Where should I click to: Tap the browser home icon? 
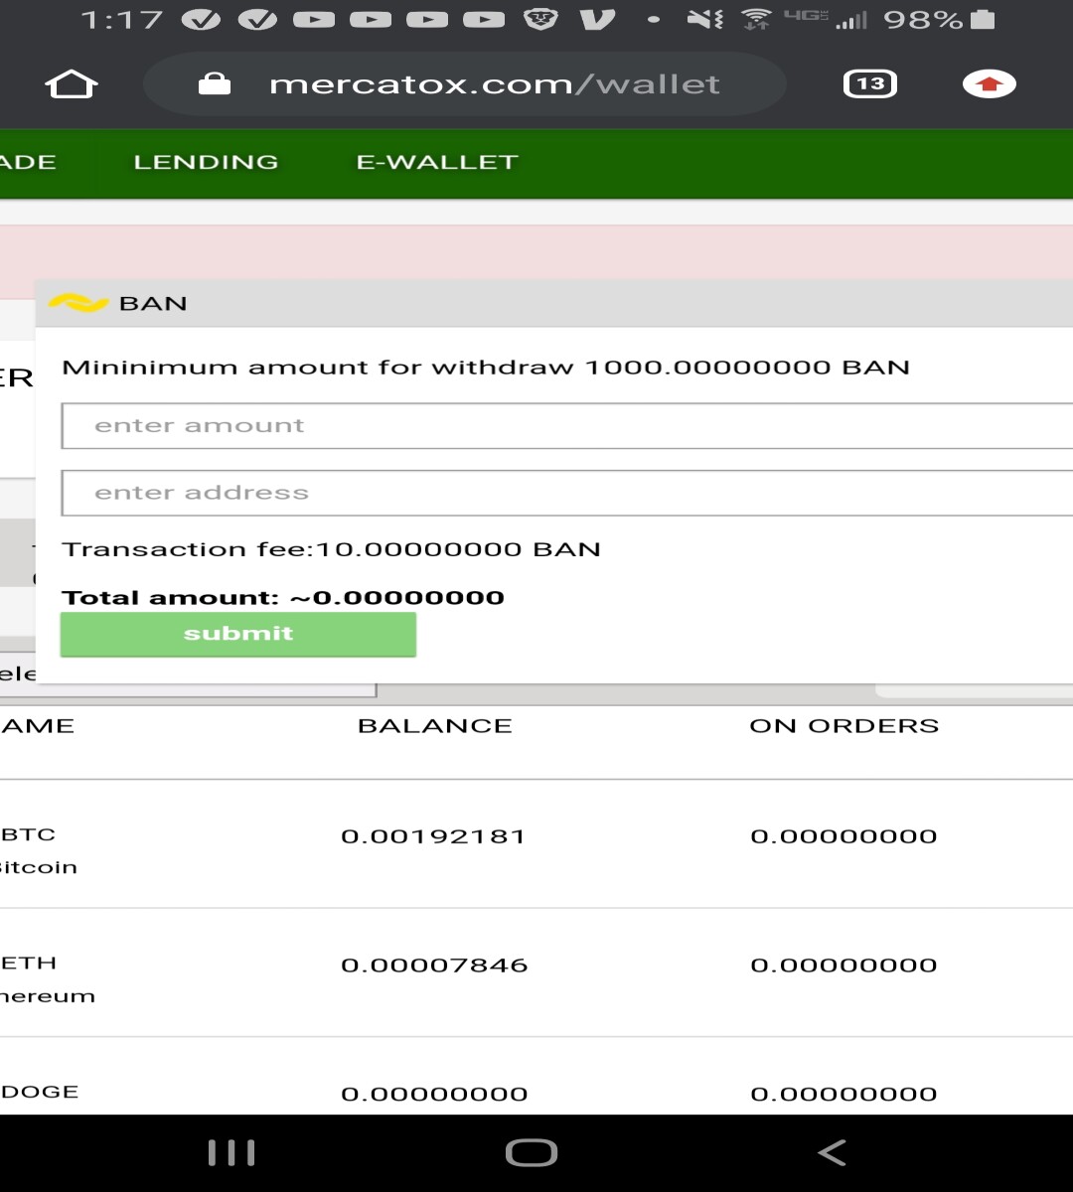point(72,84)
